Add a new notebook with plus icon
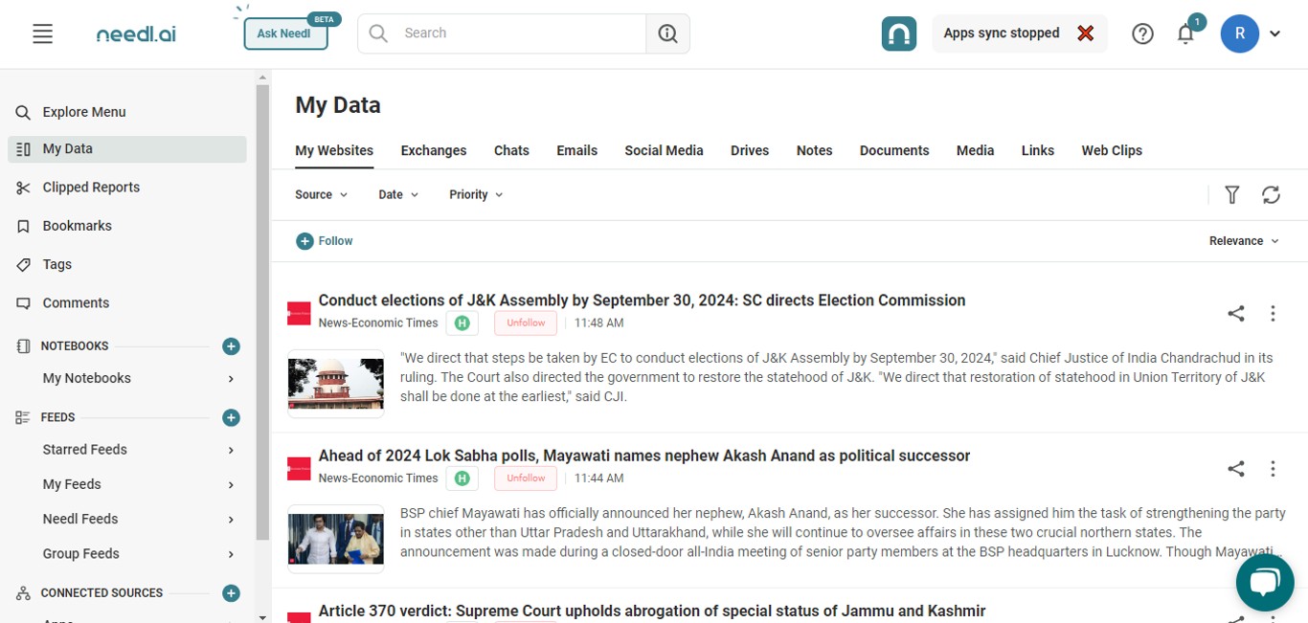The height and width of the screenshot is (623, 1308). [231, 346]
